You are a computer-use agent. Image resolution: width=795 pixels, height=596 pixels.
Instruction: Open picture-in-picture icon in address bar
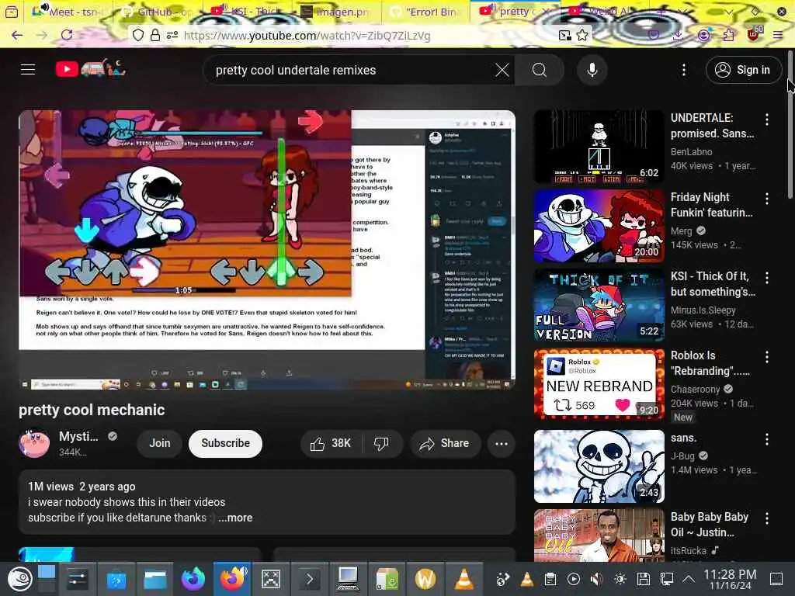pyautogui.click(x=564, y=35)
